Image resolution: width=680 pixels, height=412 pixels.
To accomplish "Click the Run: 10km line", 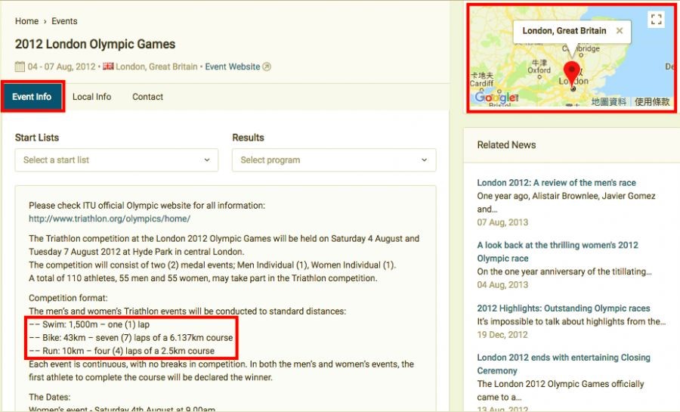I will point(122,351).
